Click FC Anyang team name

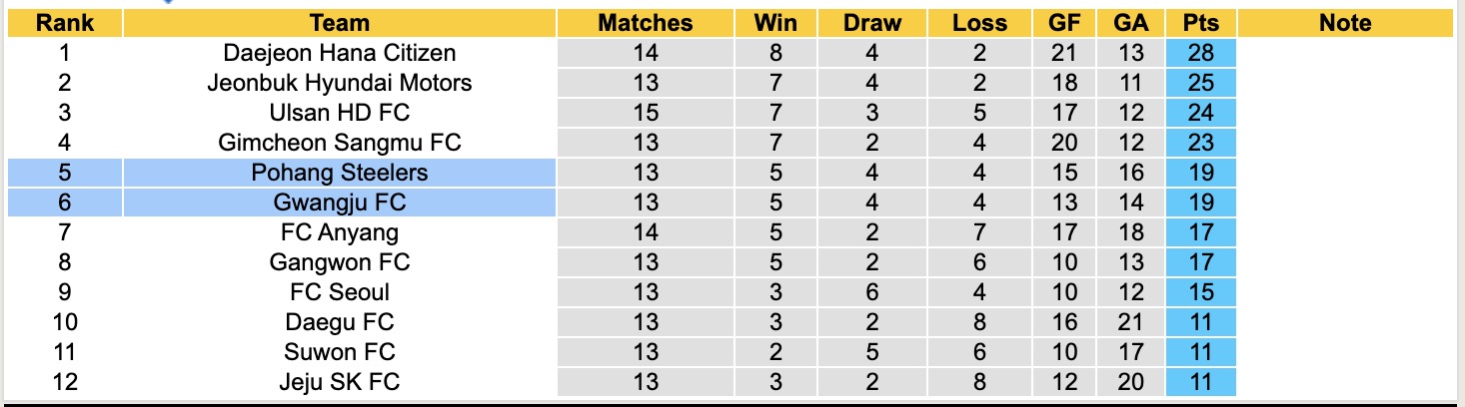(340, 232)
